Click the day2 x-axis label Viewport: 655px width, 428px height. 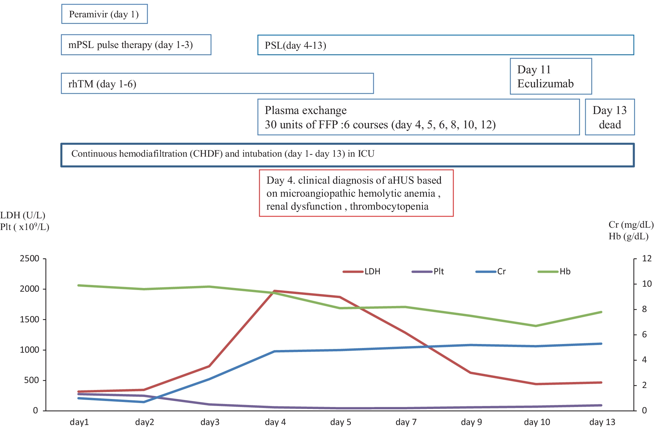(x=145, y=422)
